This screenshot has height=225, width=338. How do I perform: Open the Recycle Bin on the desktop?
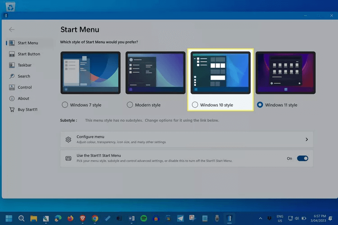[x=10, y=6]
